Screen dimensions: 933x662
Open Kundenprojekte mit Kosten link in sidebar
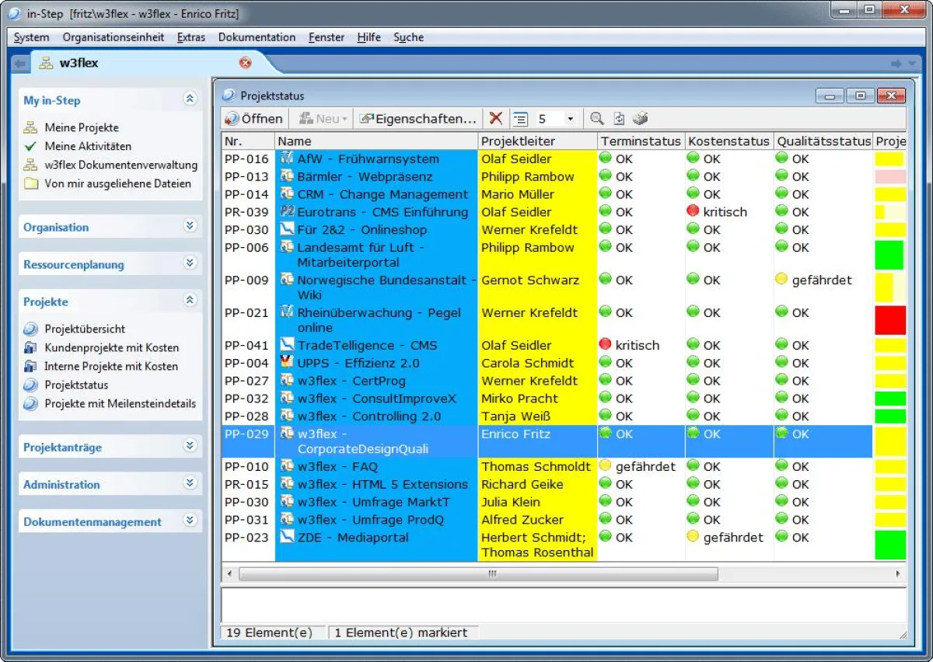click(111, 347)
